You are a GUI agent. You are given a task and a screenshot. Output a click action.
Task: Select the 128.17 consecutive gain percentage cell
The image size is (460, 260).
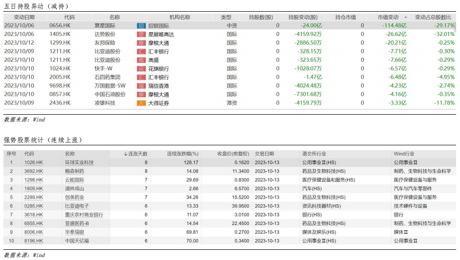191,163
